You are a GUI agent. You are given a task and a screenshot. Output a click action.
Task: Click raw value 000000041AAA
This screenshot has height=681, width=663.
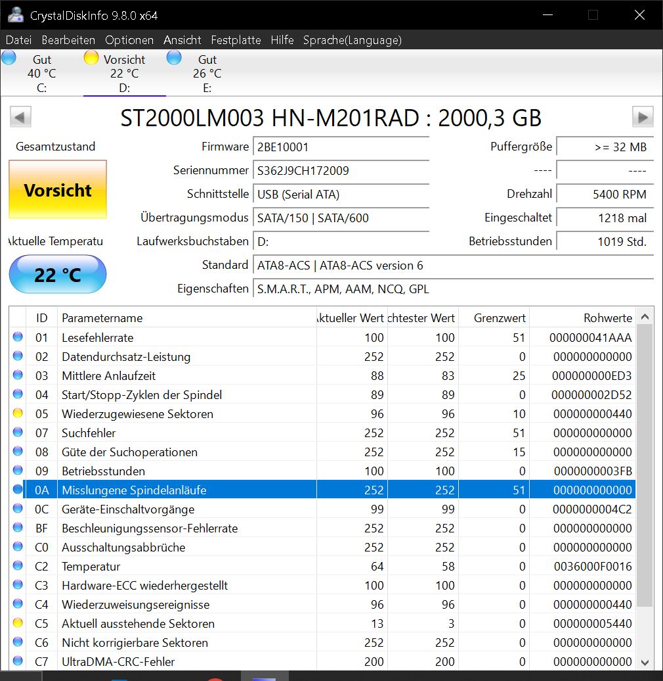[591, 337]
